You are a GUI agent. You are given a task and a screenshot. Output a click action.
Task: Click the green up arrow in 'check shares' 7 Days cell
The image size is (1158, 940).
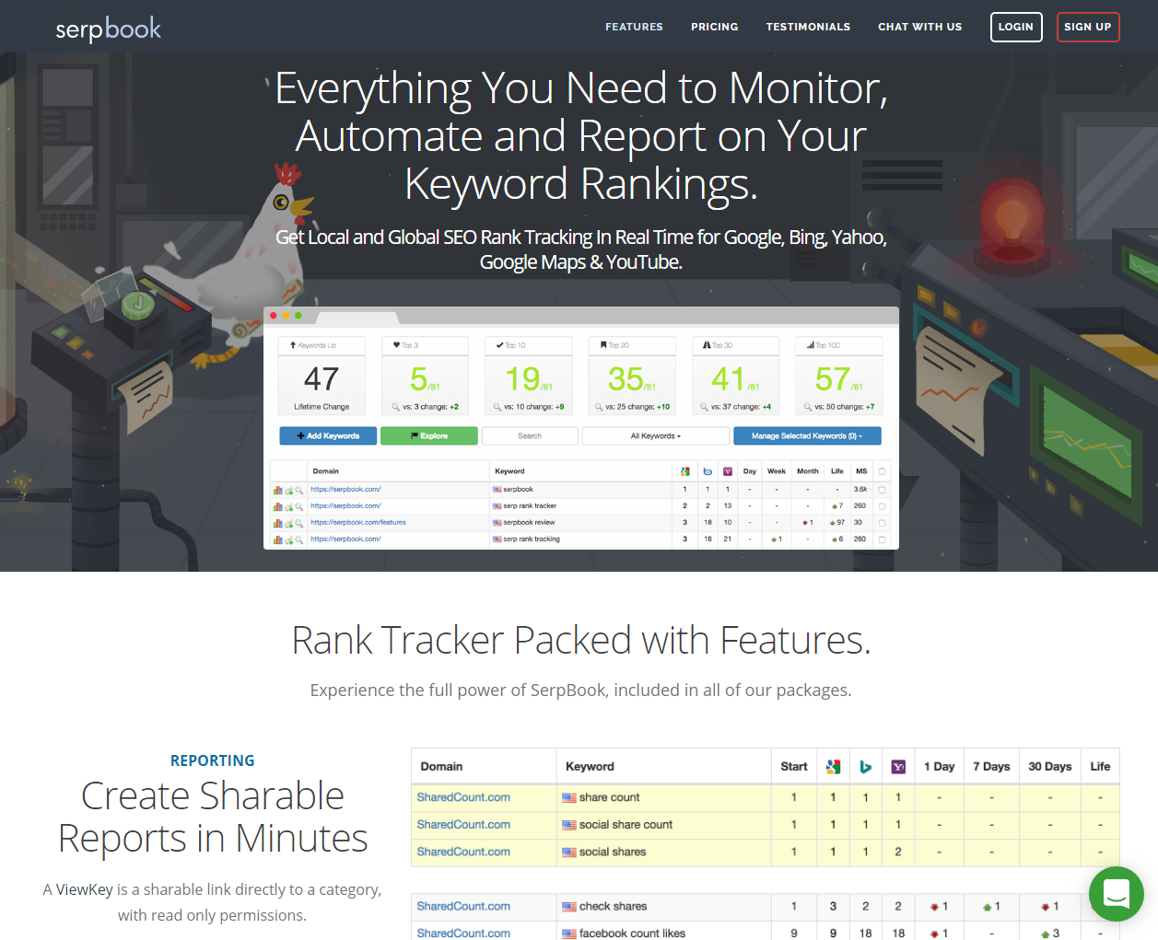pos(987,907)
